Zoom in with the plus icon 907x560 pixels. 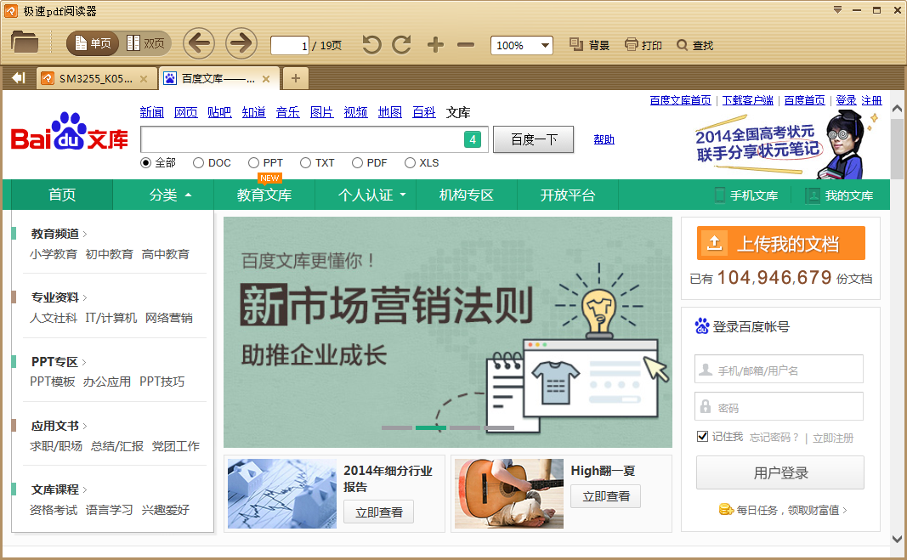coord(435,44)
